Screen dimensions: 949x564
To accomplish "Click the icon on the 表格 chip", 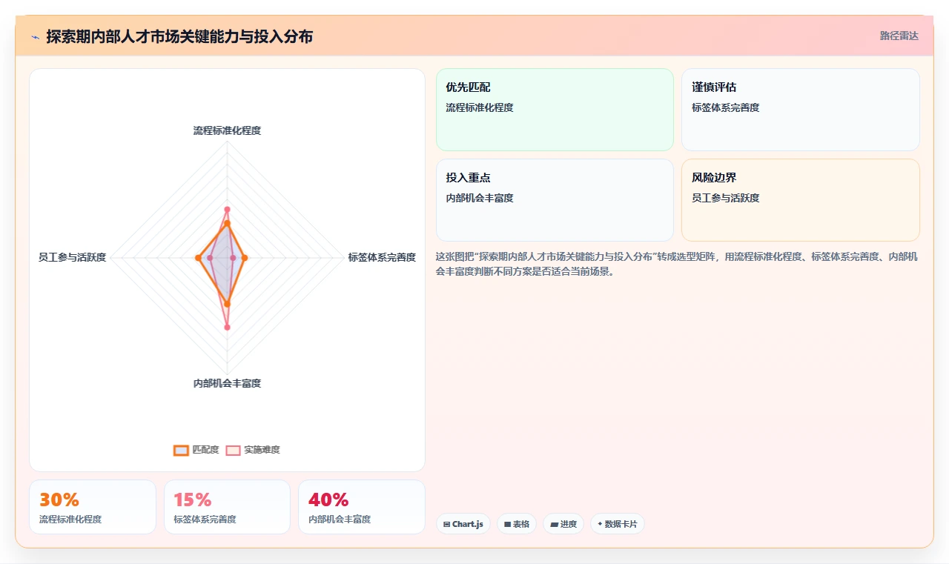I will 507,524.
